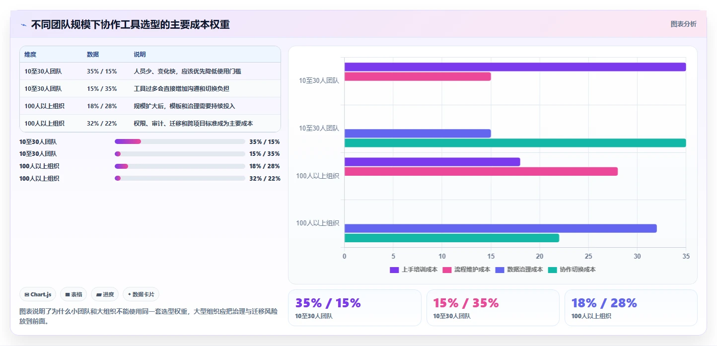This screenshot has width=717, height=346.
Task: Click the table cell 规模扩大后，模板和治理需要持续投入
Action: 184,106
